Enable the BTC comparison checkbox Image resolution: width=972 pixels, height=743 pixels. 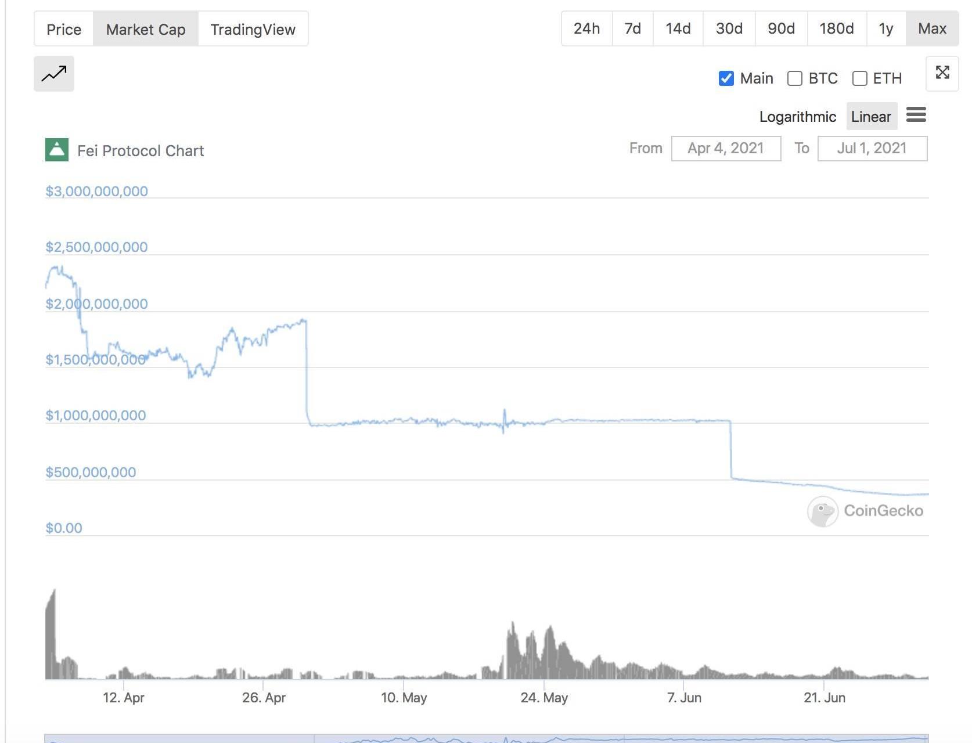pos(795,78)
